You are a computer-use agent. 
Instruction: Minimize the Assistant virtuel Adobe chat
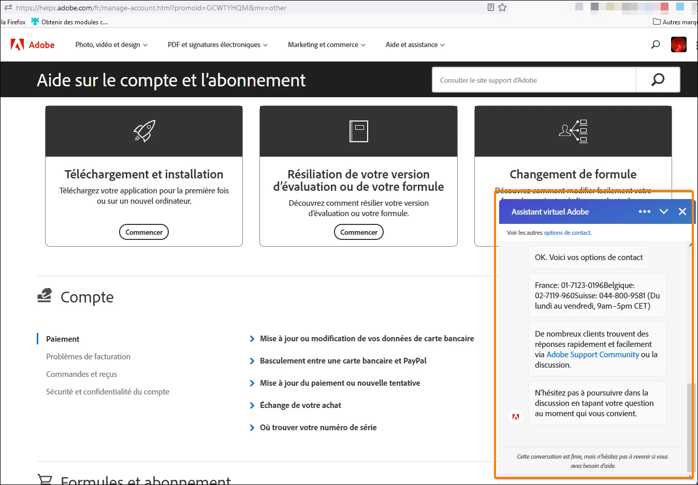pos(664,211)
